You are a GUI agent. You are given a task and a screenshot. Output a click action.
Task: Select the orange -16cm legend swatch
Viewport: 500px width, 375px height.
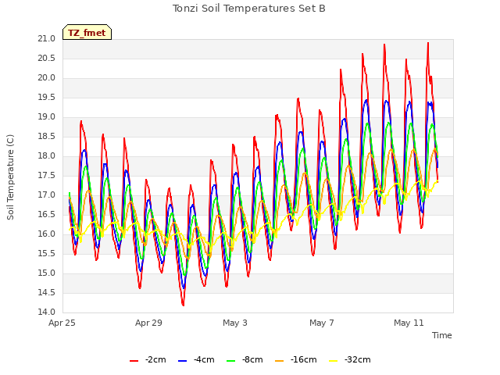pos(280,361)
